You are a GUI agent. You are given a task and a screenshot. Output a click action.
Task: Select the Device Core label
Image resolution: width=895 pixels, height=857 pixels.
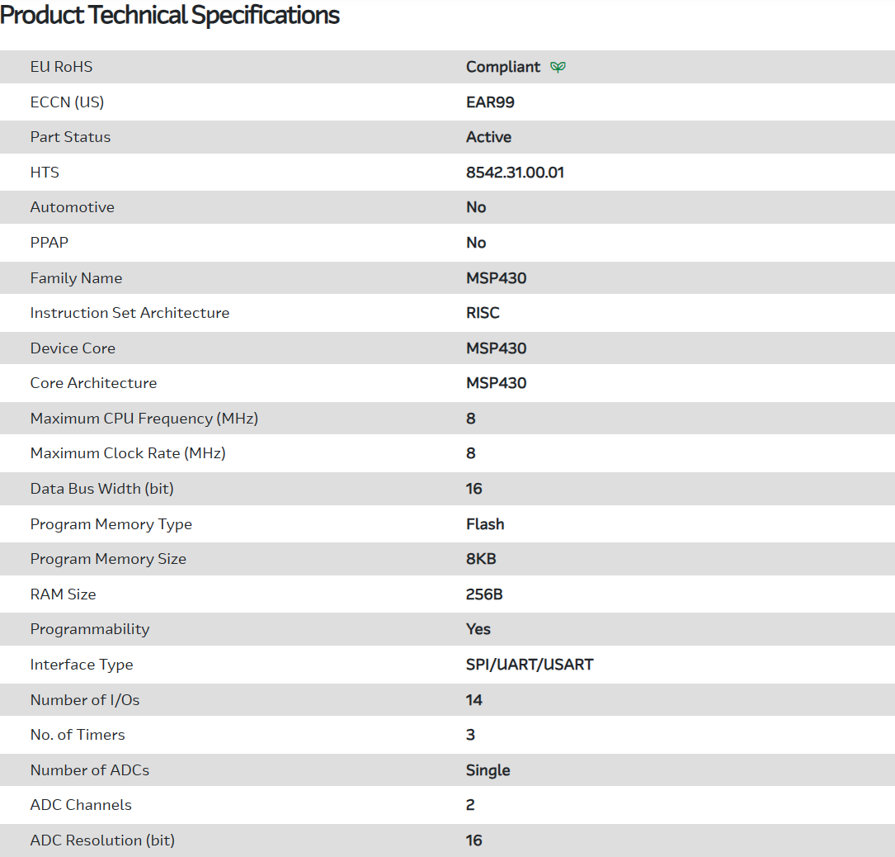[x=73, y=348]
